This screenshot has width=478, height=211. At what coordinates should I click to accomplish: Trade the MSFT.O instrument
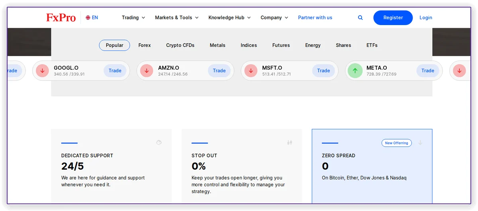323,71
